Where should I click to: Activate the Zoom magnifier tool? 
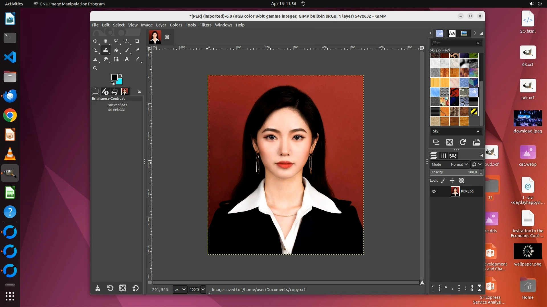point(95,68)
